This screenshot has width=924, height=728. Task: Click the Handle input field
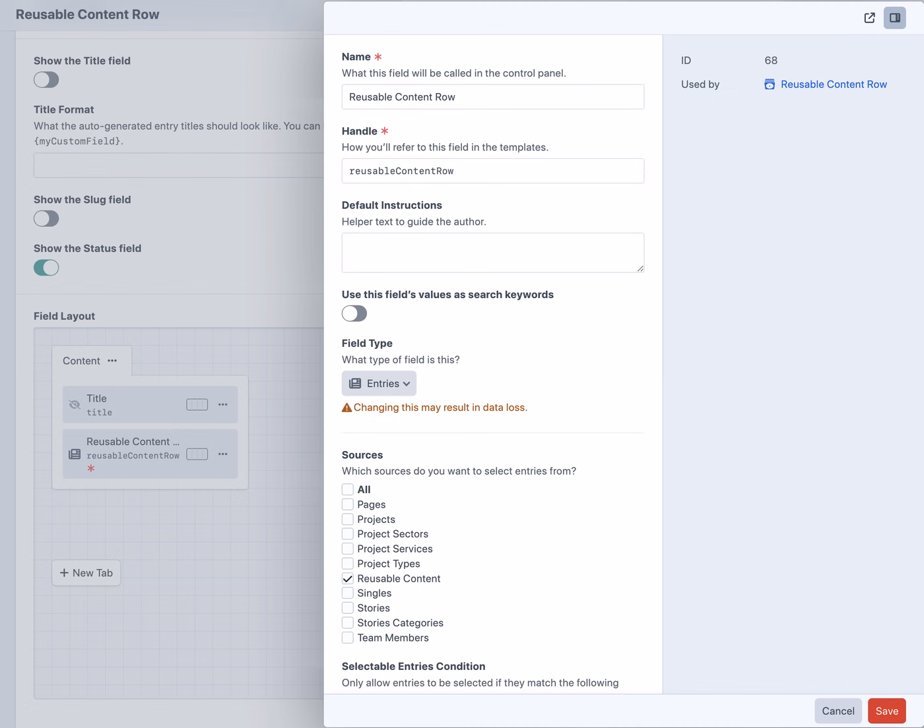pyautogui.click(x=493, y=171)
